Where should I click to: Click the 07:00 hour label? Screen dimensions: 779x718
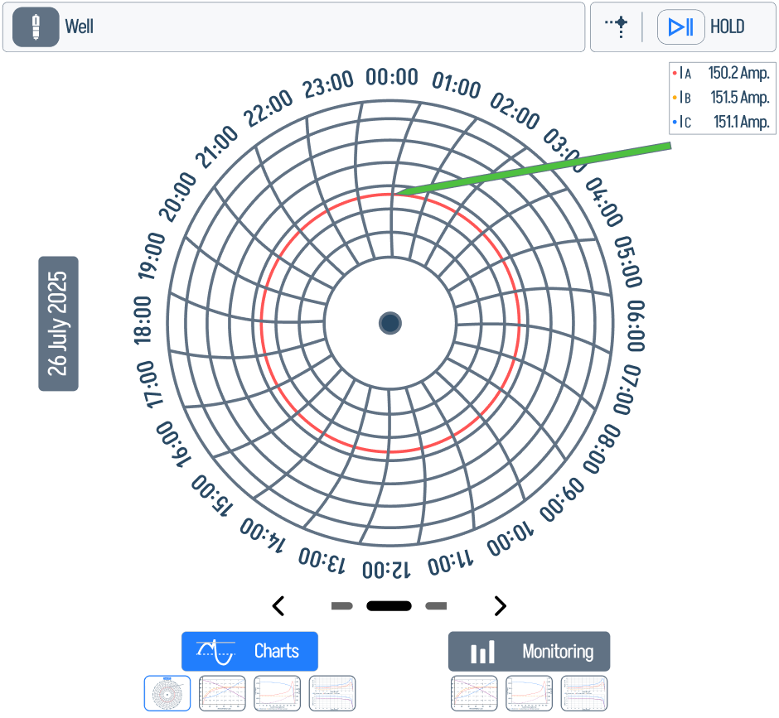[627, 390]
